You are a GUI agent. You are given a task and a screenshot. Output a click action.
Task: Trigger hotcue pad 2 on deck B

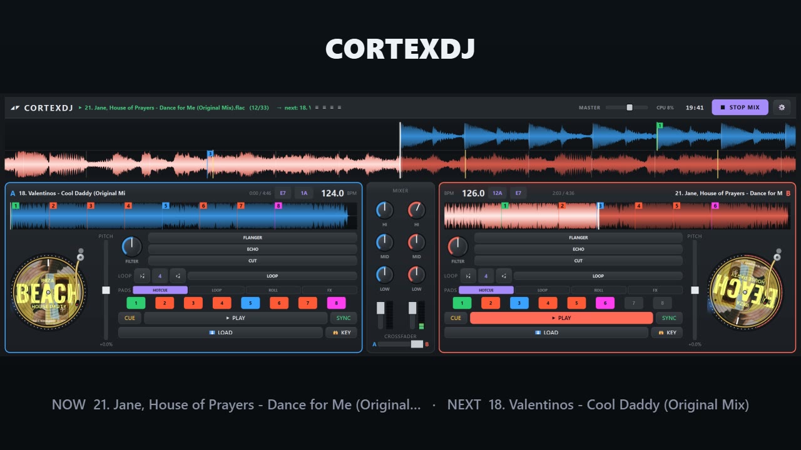pos(491,303)
